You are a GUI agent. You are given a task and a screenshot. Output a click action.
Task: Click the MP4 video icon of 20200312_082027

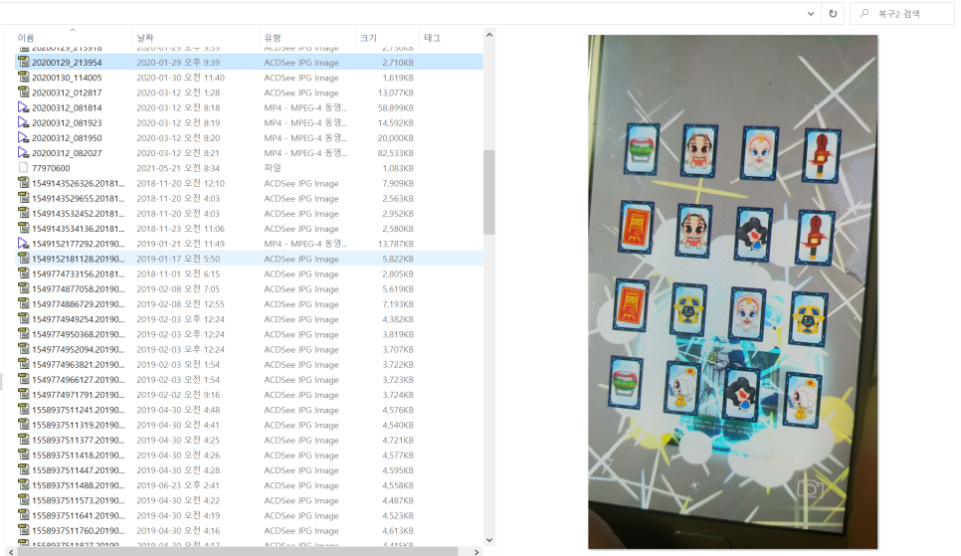point(23,152)
